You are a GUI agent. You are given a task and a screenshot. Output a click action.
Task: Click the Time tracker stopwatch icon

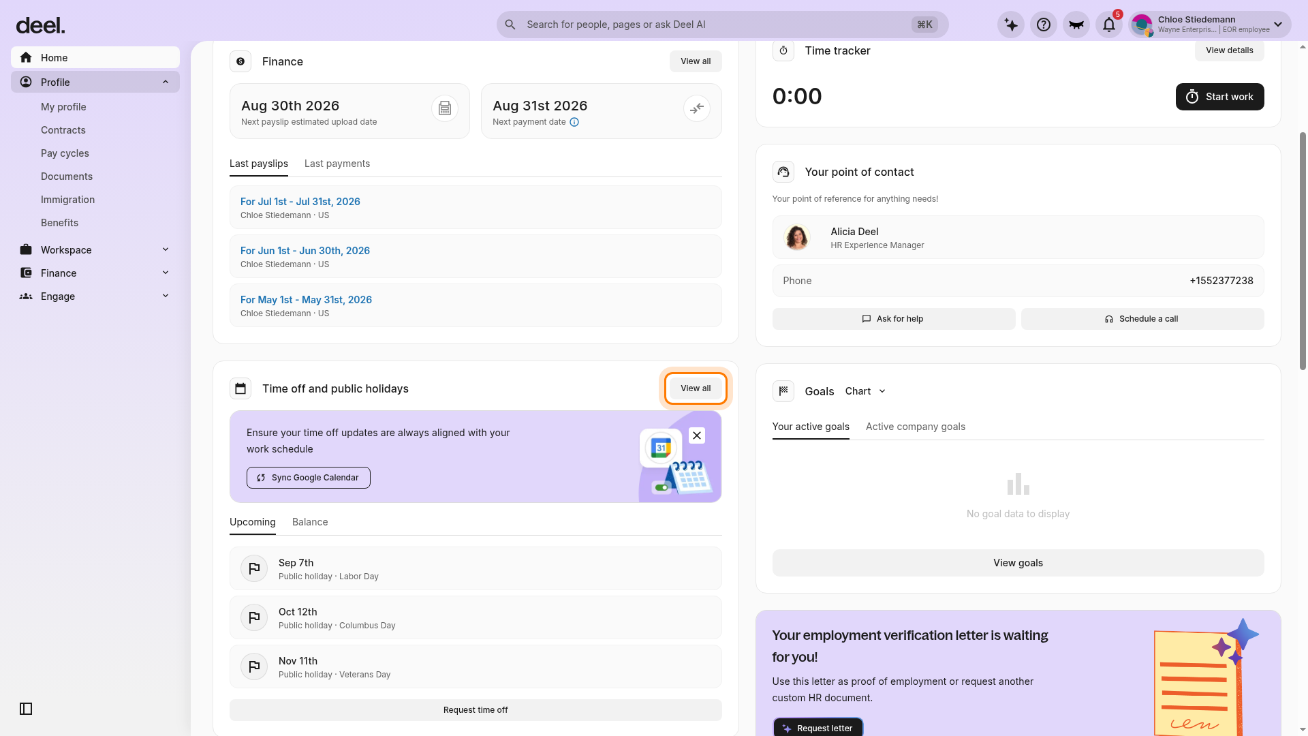[x=783, y=50]
